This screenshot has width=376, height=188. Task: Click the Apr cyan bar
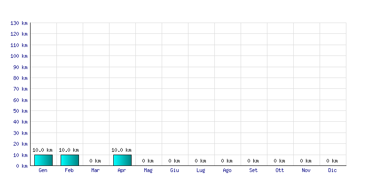[x=122, y=160]
